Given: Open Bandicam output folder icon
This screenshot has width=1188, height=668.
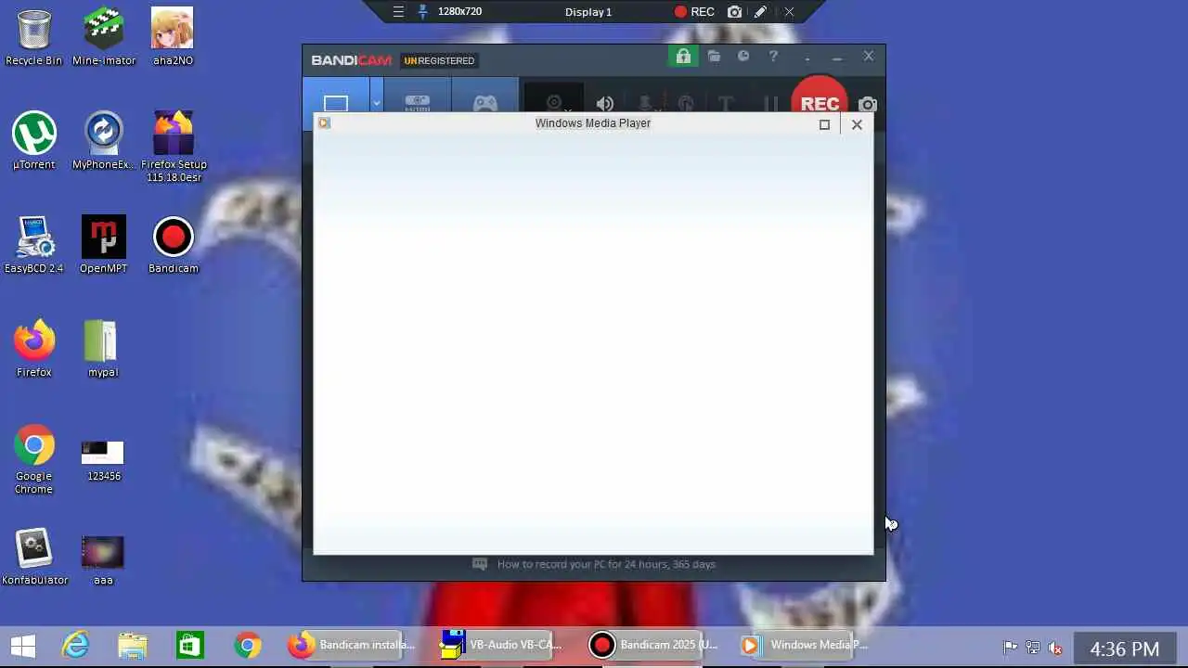Looking at the screenshot, I should click(714, 57).
